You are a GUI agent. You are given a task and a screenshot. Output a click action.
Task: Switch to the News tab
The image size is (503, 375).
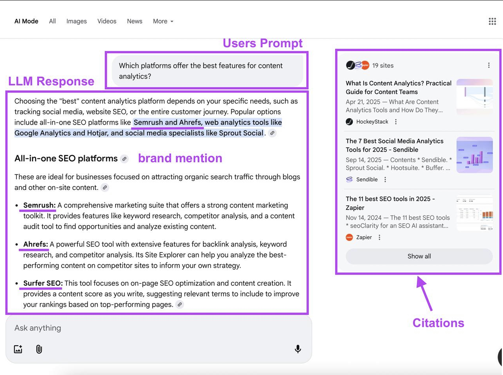point(134,21)
